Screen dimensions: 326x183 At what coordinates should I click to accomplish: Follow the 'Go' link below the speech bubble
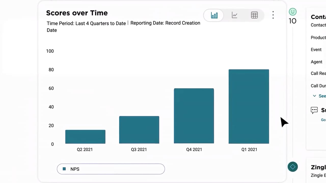[323, 120]
